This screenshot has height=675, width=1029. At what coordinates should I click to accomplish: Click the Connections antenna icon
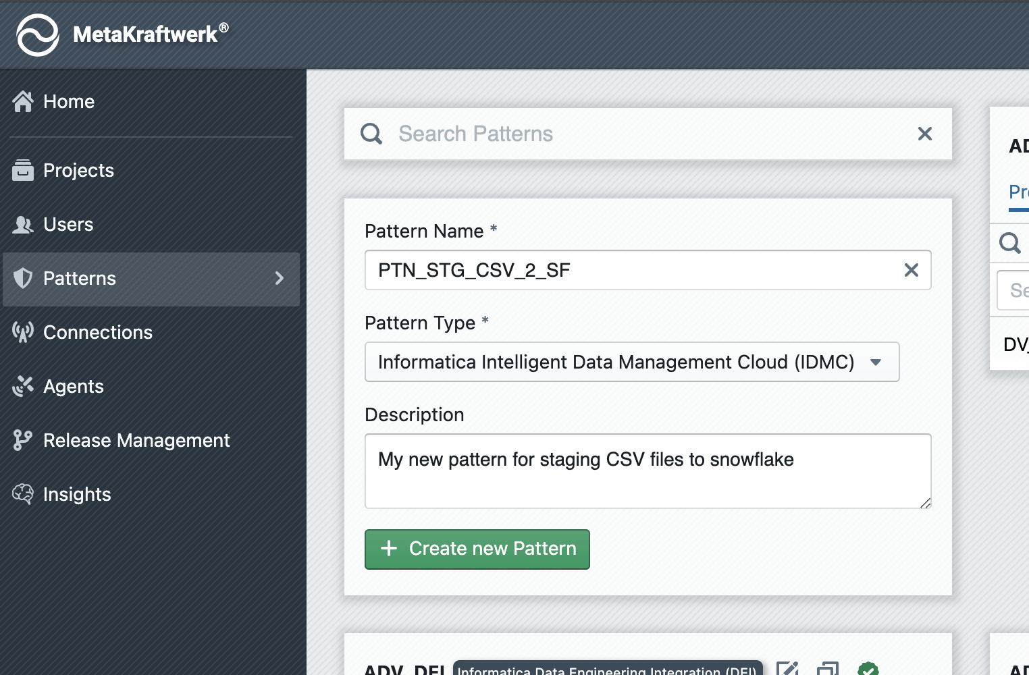(23, 332)
